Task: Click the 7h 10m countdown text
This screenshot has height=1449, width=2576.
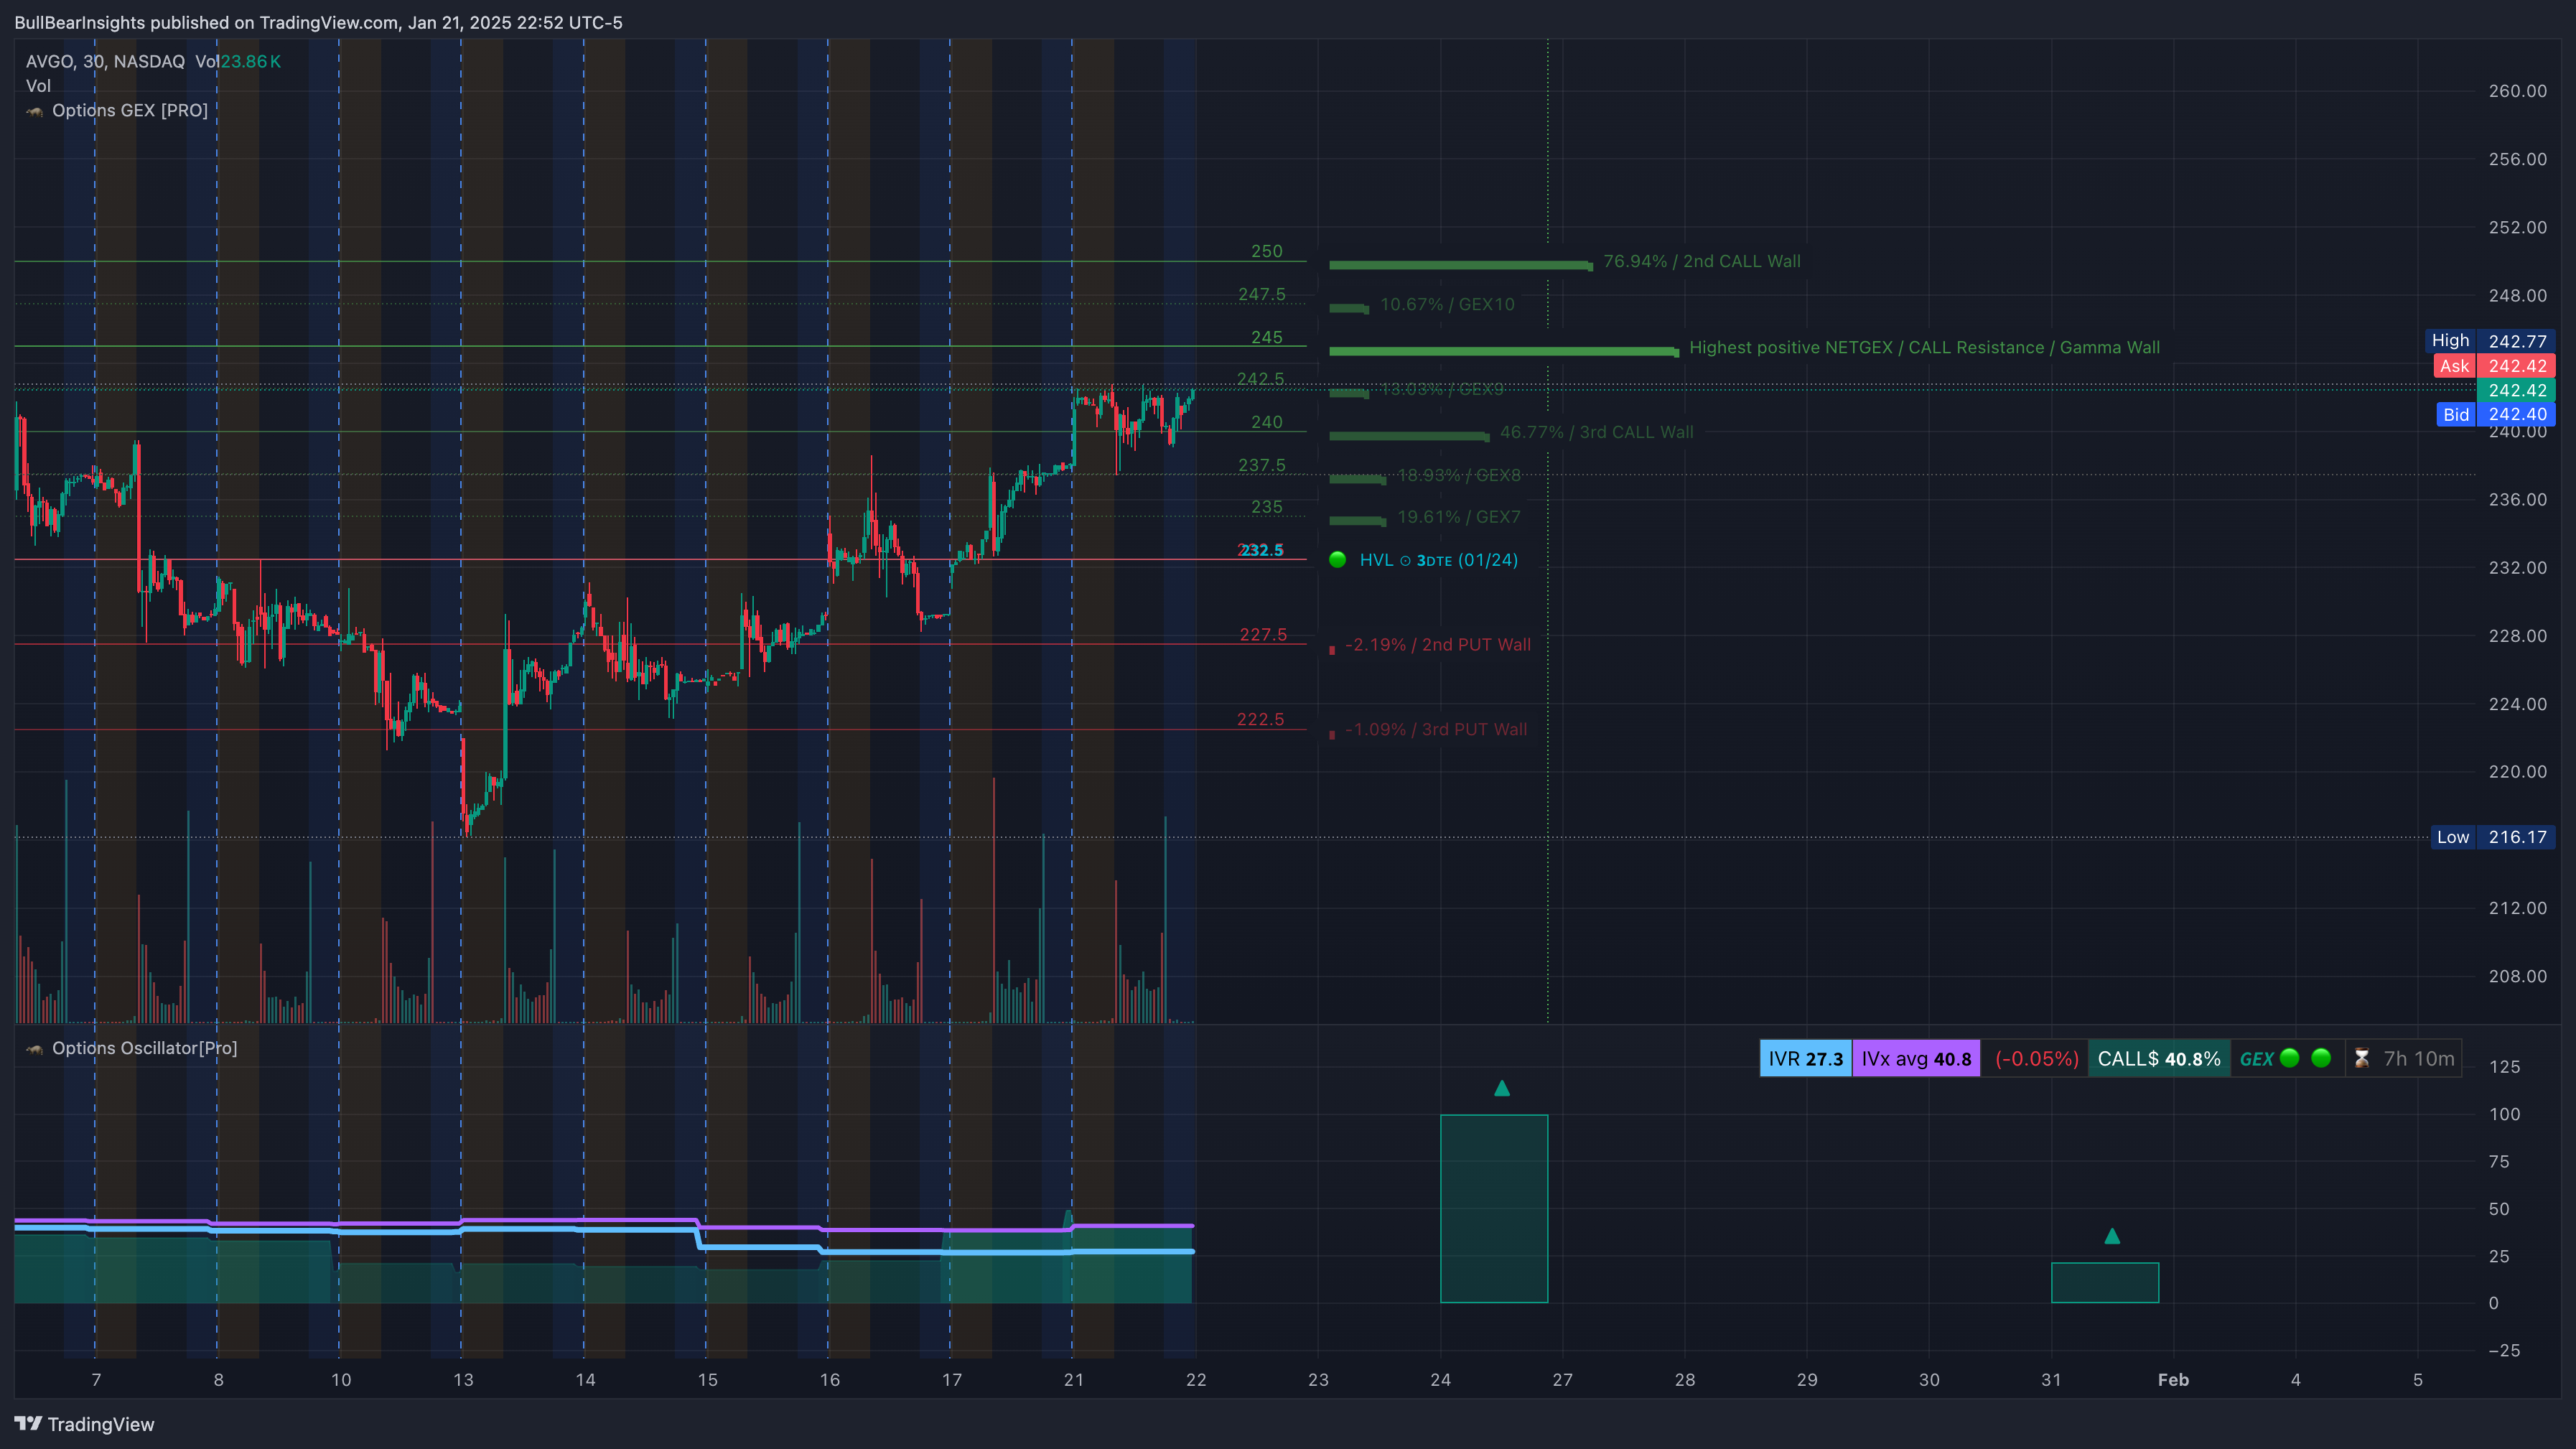Action: pos(2418,1059)
